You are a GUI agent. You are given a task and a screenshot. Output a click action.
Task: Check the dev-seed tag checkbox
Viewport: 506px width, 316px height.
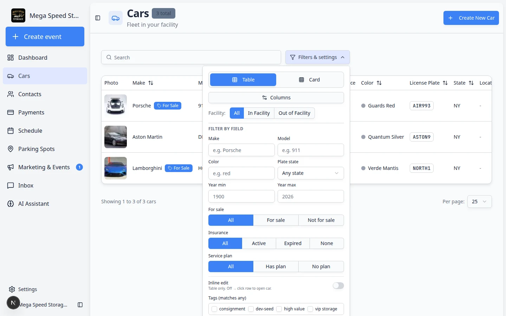[x=251, y=309]
